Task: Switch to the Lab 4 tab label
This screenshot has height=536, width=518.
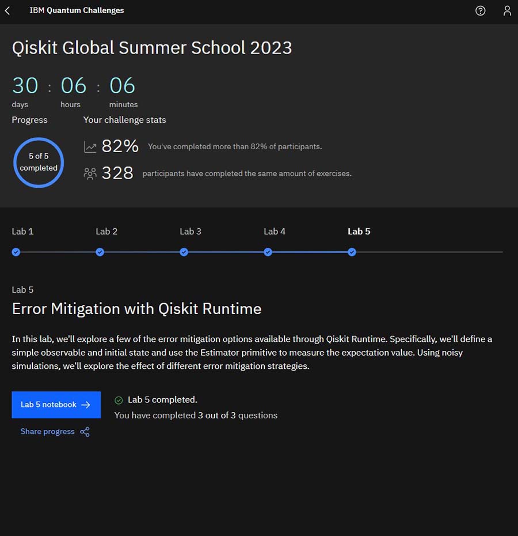Action: click(275, 232)
